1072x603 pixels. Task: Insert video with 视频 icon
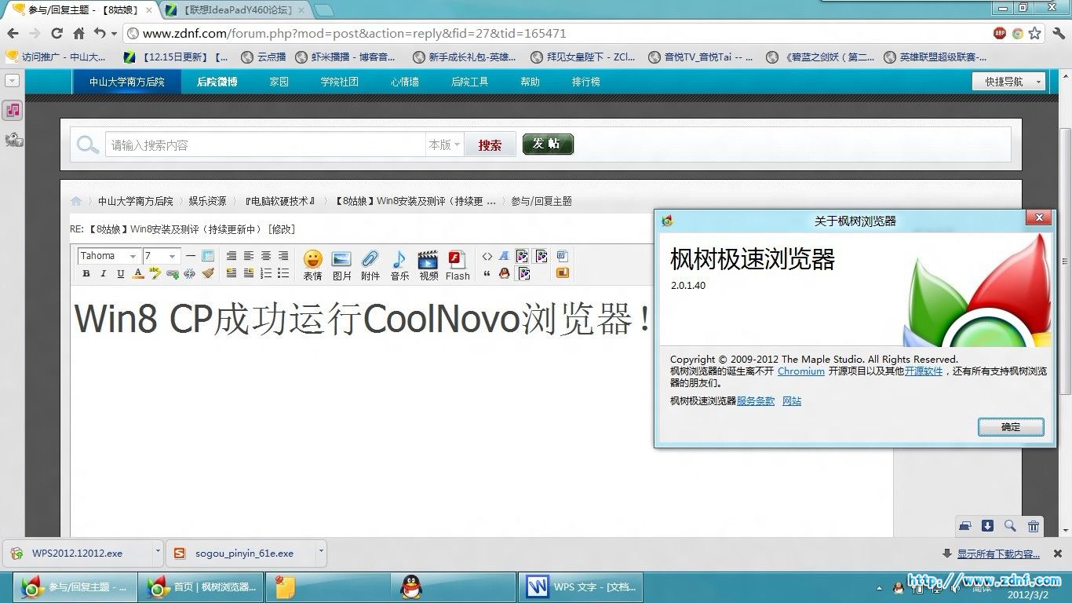tap(428, 265)
